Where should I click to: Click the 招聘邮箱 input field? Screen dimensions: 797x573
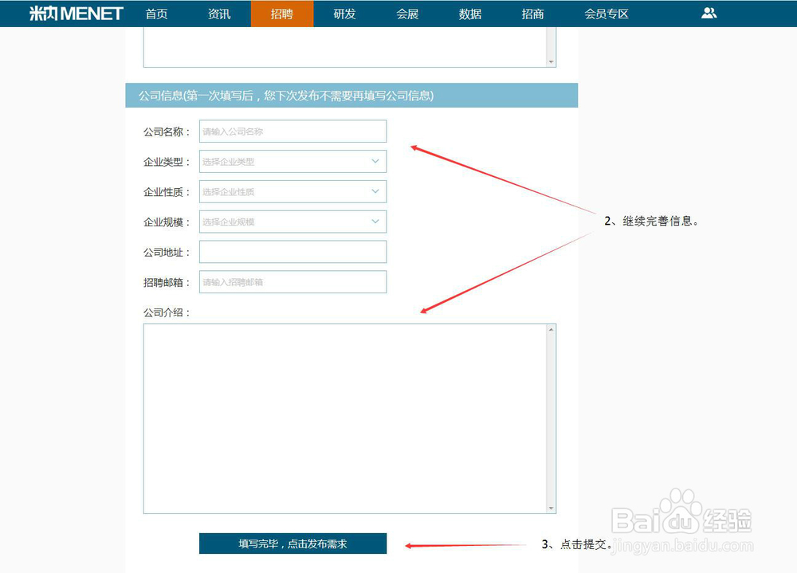pyautogui.click(x=292, y=281)
